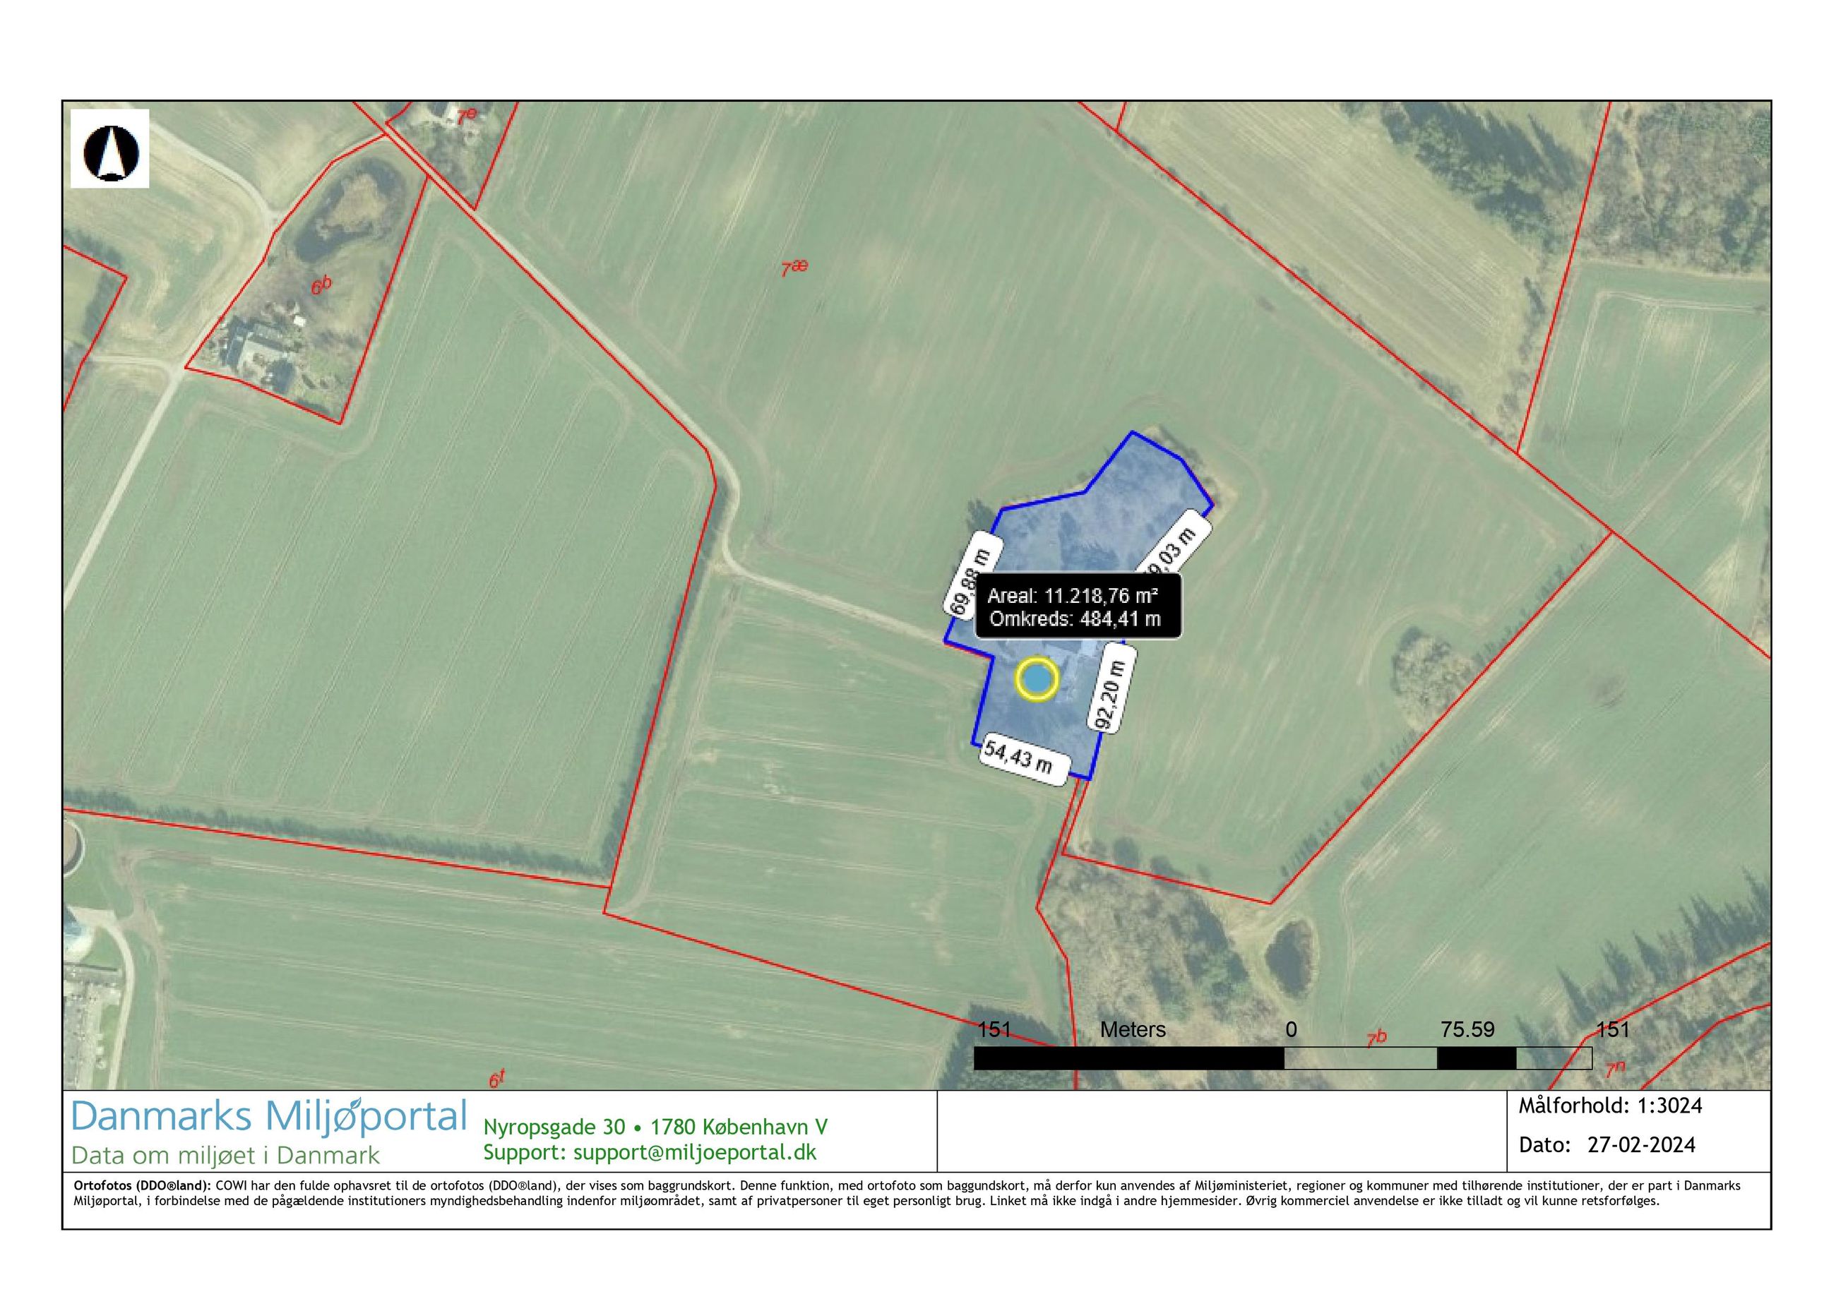This screenshot has height=1299, width=1836.
Task: Click the parcel label 7e at top
Action: (x=466, y=116)
